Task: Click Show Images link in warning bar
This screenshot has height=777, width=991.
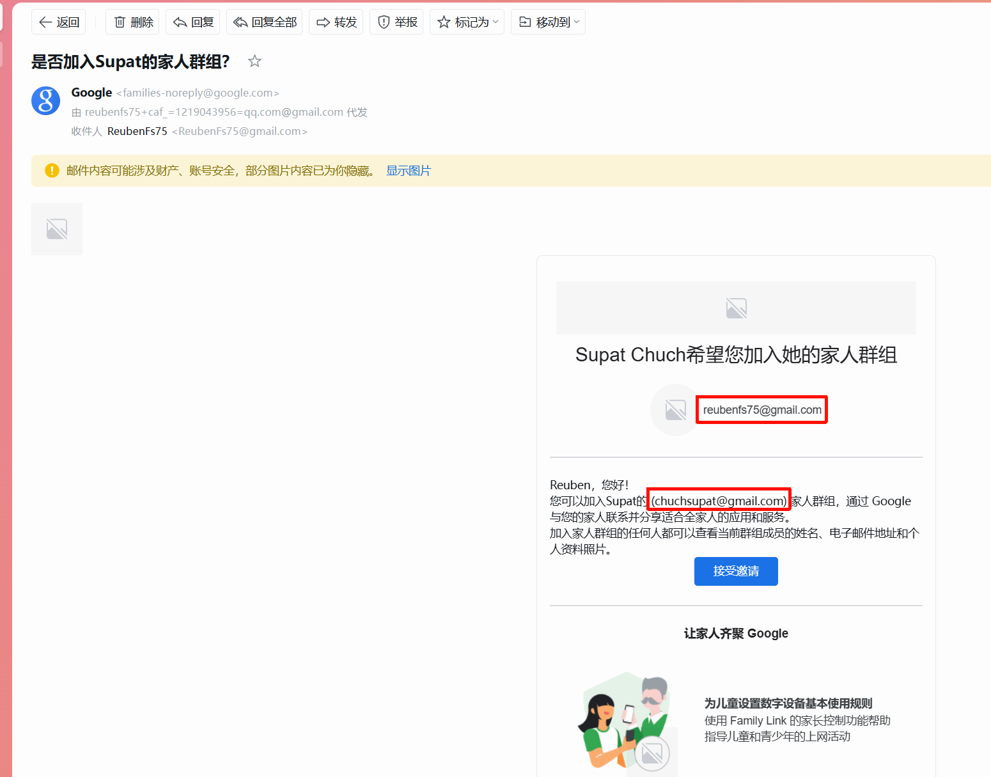Action: coord(408,171)
